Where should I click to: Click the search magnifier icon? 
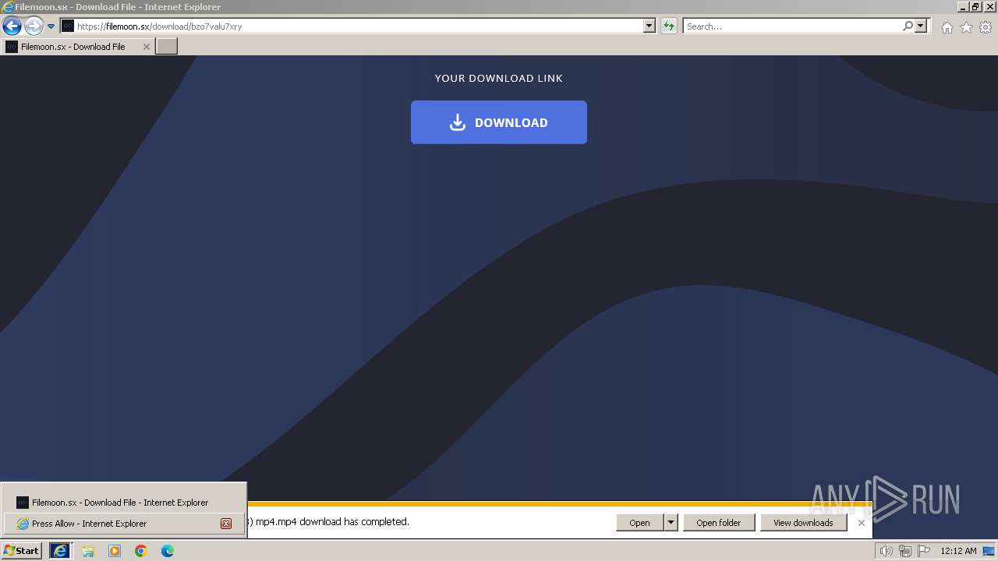click(908, 26)
